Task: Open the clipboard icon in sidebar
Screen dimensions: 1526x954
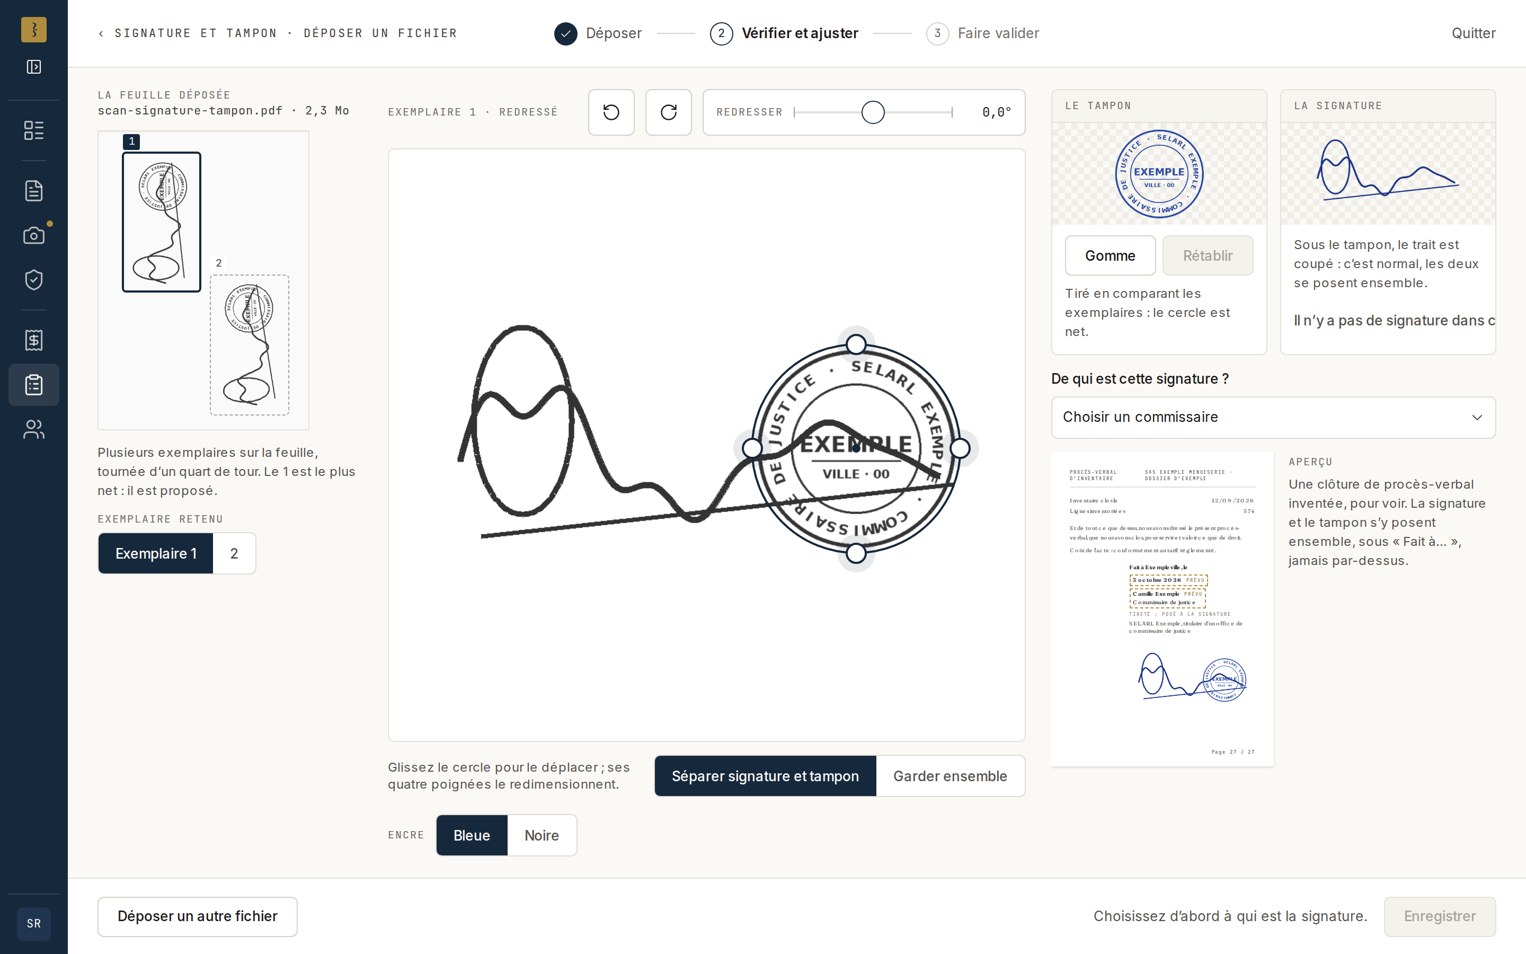Action: [x=33, y=385]
